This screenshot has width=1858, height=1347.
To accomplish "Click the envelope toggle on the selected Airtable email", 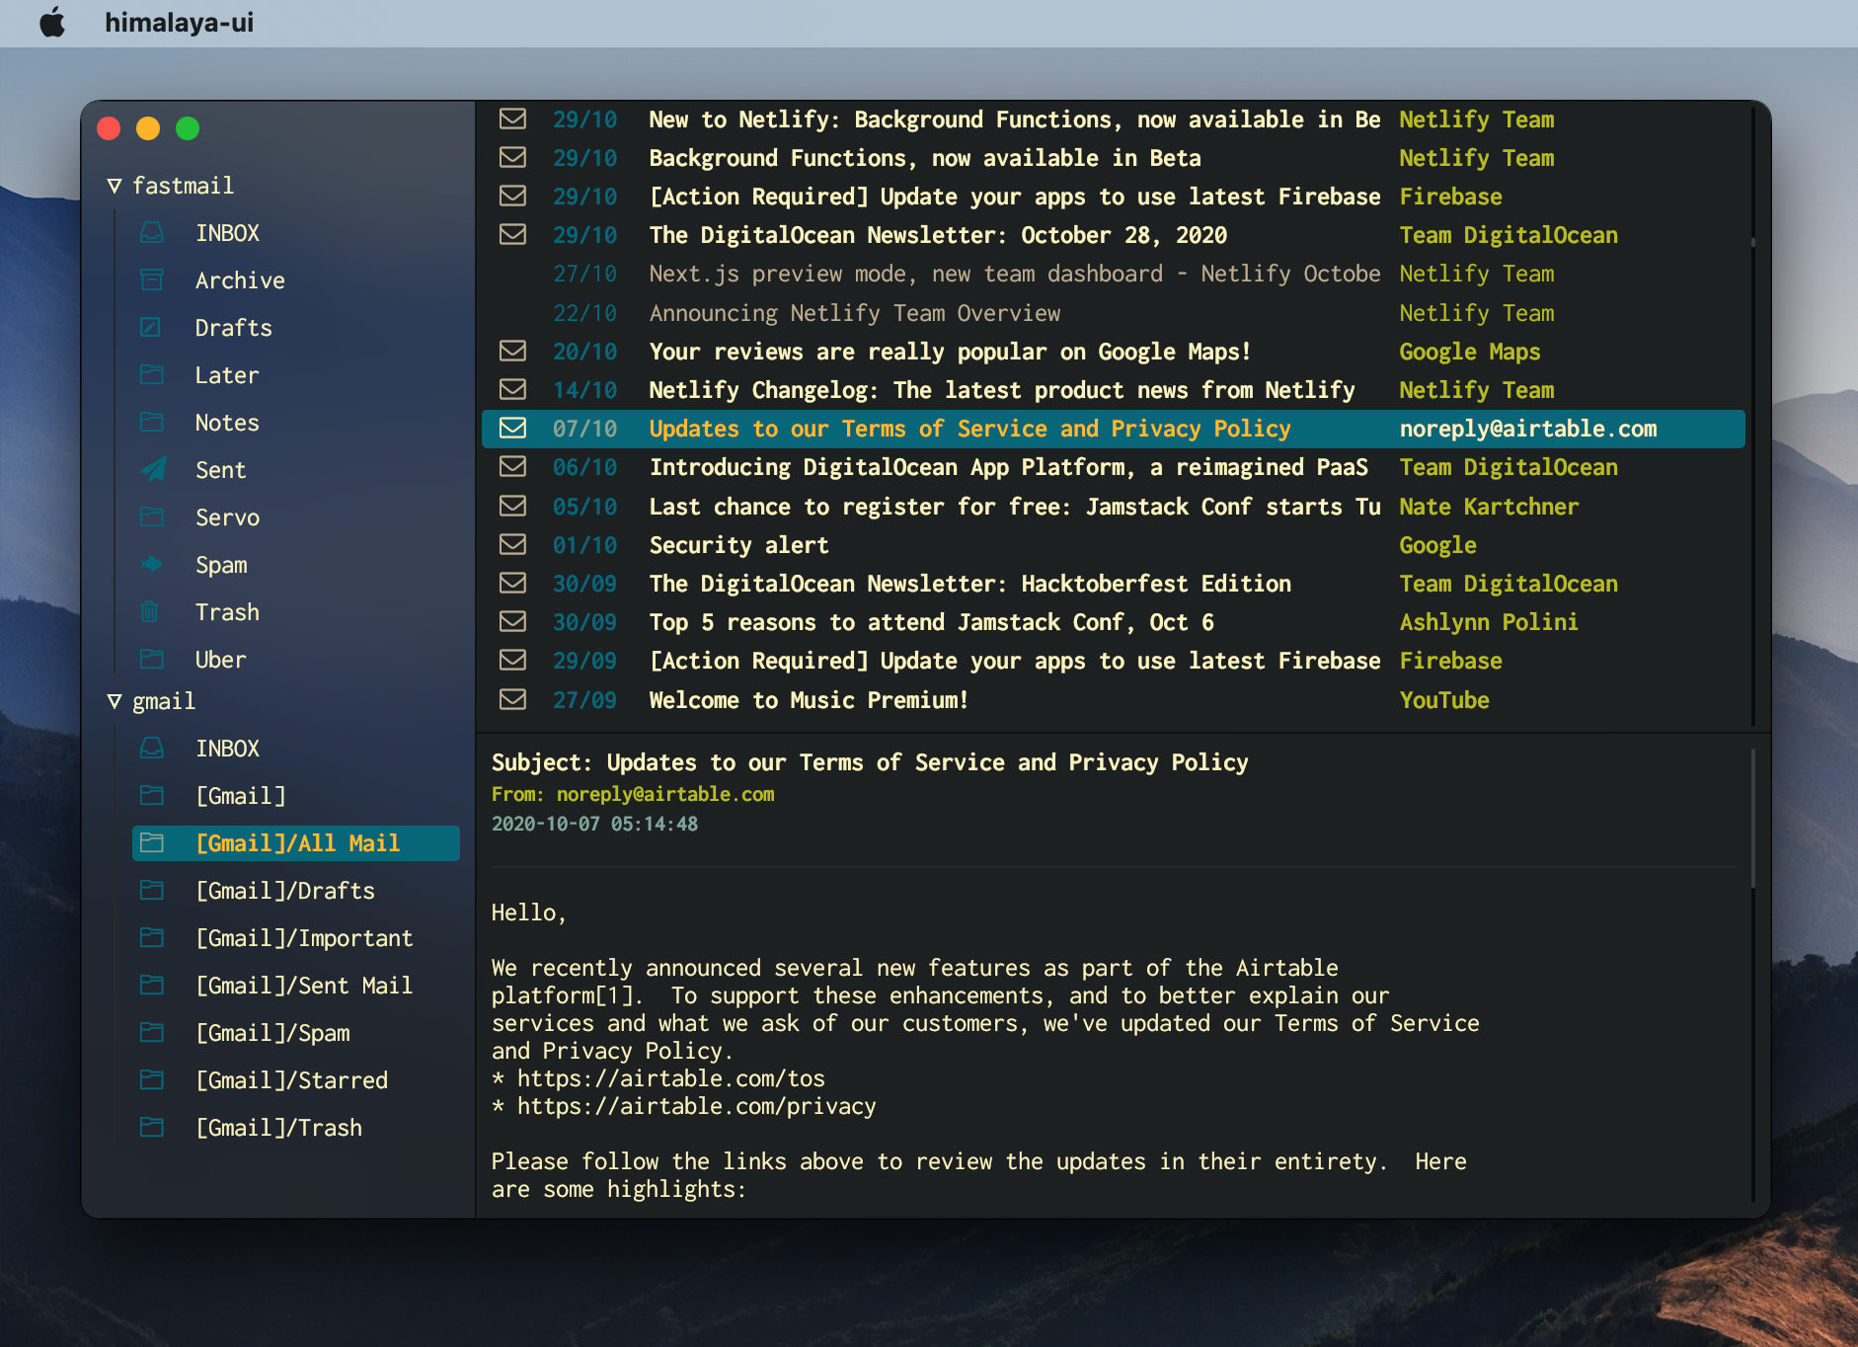I will click(513, 428).
